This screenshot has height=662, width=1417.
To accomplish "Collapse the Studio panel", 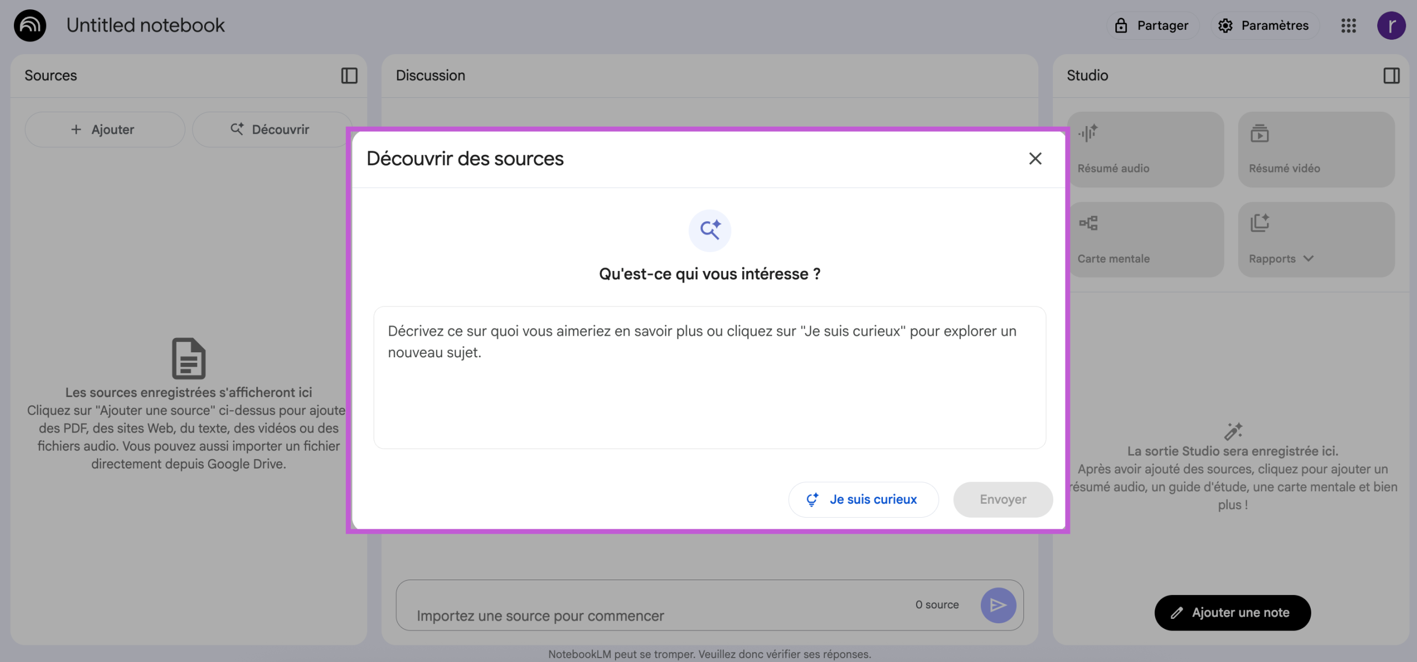I will tap(1392, 75).
